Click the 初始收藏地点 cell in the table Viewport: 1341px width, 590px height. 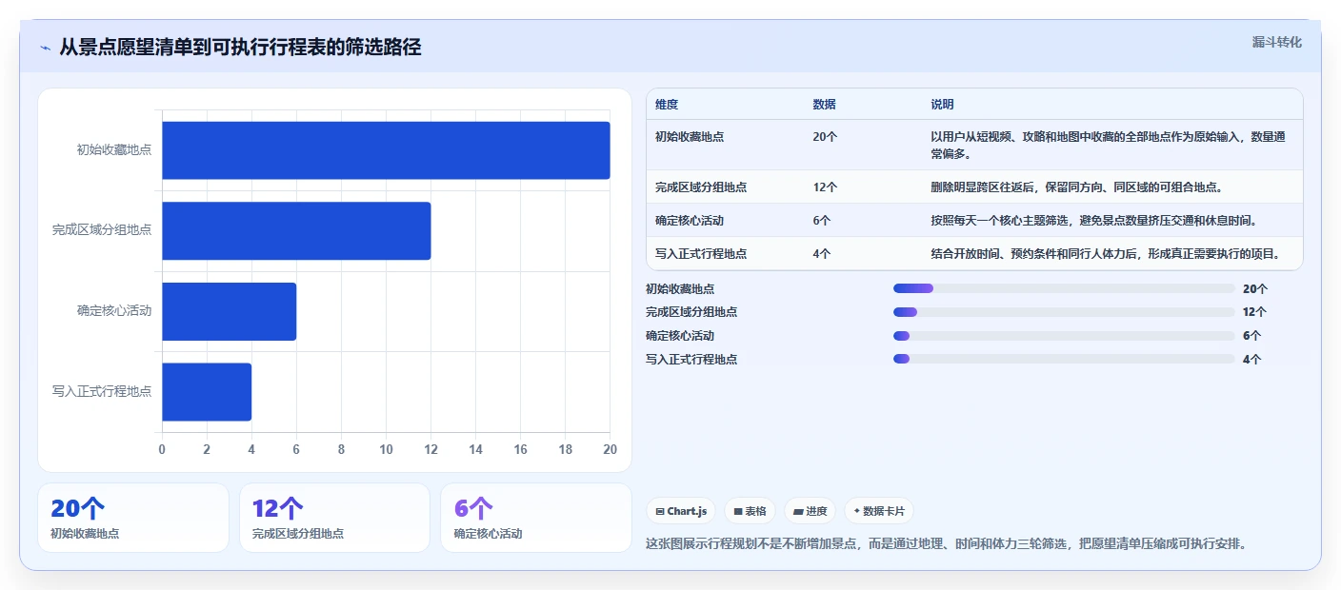coord(690,137)
